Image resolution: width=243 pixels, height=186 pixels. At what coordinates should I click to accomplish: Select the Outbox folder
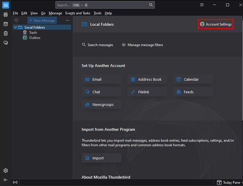[35, 38]
